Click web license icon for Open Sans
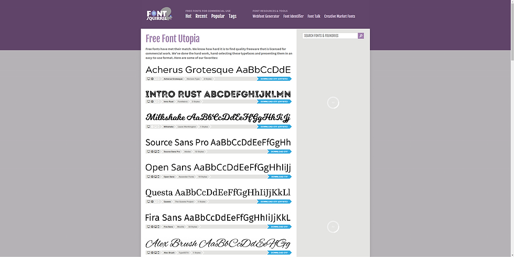The width and height of the screenshot is (514, 257). pyautogui.click(x=152, y=177)
